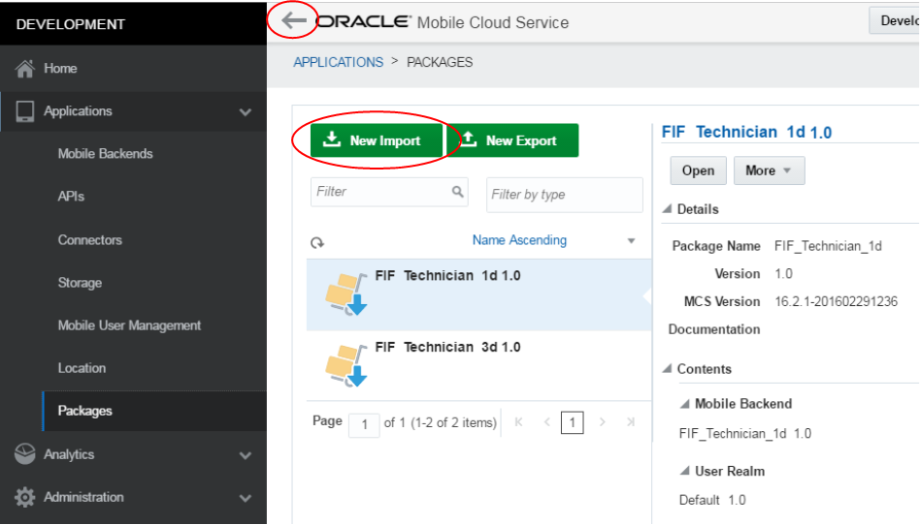Open Location in the sidebar

[82, 368]
